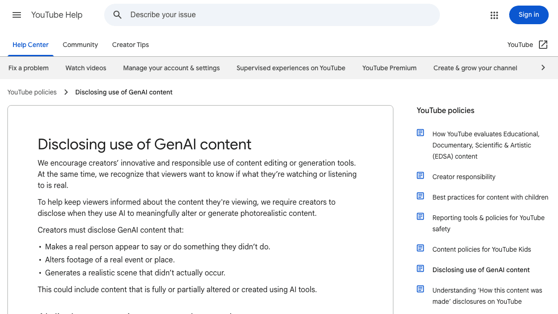Screen dimensions: 558x314
Task: Click bullet 'Makes a real person appear to say'
Action: pos(158,247)
